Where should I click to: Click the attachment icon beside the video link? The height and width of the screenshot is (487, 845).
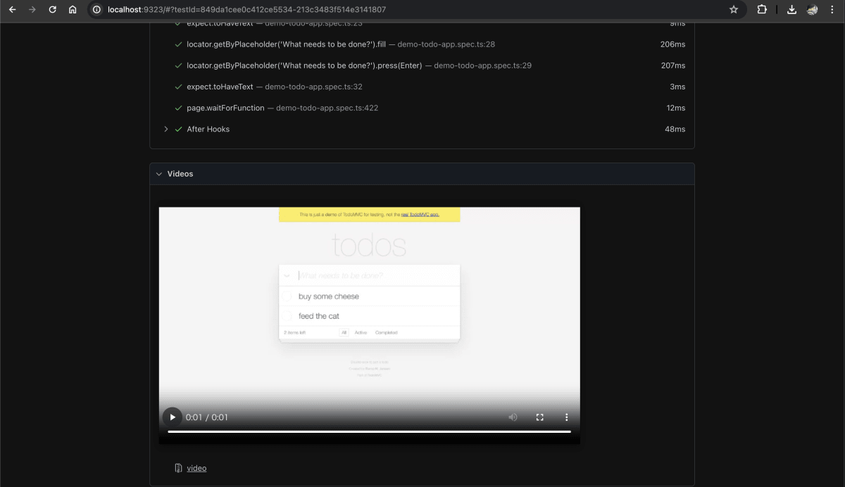click(178, 467)
